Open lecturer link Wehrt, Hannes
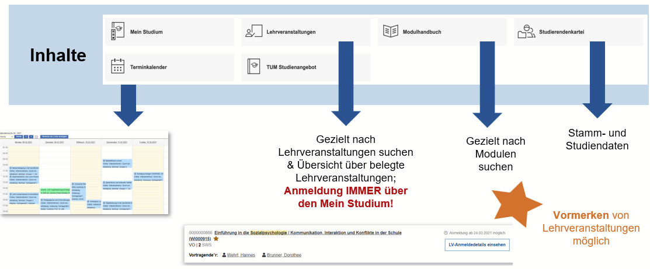The image size is (650, 269). pyautogui.click(x=241, y=255)
